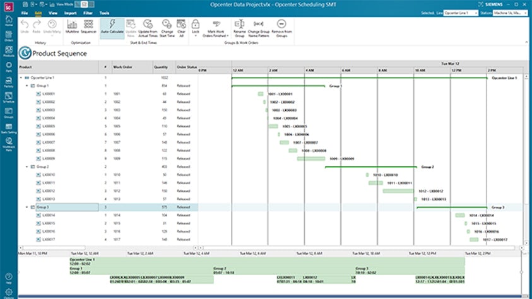Click the Undo Many ribbon icon

point(52,27)
